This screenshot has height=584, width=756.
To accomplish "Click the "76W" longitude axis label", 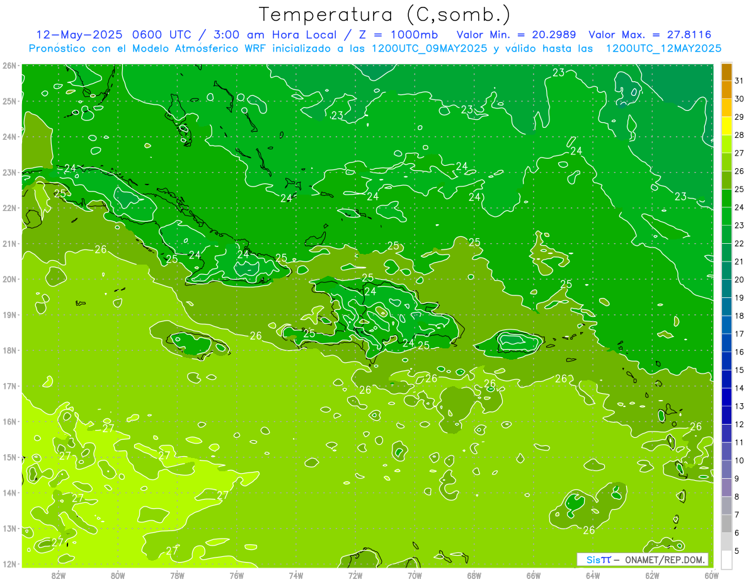I will (x=236, y=575).
